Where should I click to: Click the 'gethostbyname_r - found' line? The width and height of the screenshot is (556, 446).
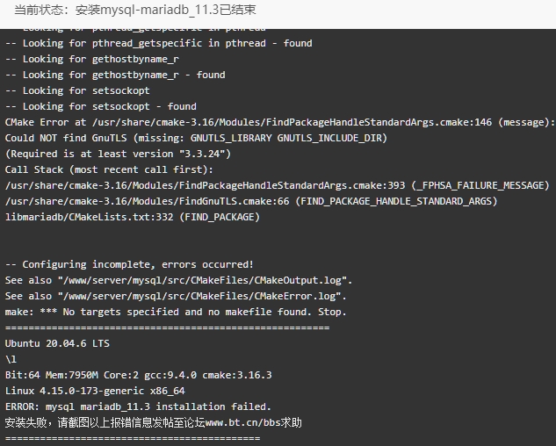tap(115, 75)
